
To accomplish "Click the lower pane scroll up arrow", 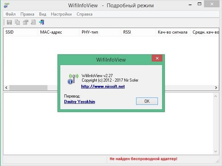I will pyautogui.click(x=215, y=96).
